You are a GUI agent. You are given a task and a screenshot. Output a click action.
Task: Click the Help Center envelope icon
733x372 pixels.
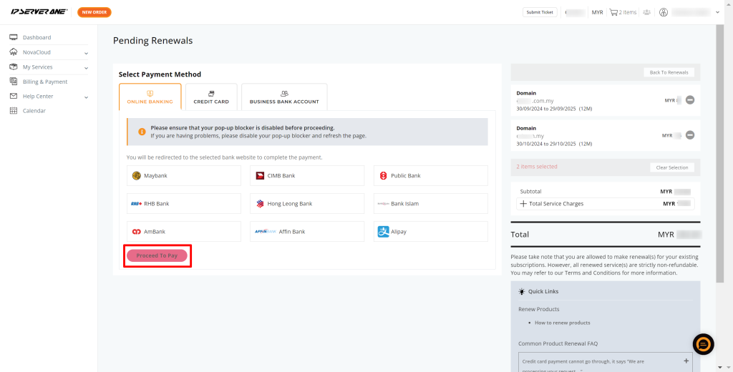[x=14, y=97]
